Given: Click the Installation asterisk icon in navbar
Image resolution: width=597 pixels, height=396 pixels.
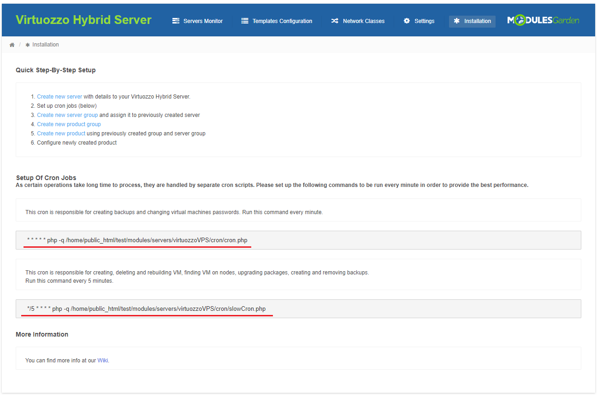Looking at the screenshot, I should (457, 21).
